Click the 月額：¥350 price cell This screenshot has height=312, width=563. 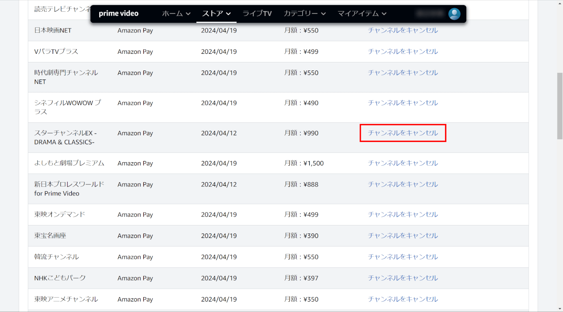coord(301,299)
